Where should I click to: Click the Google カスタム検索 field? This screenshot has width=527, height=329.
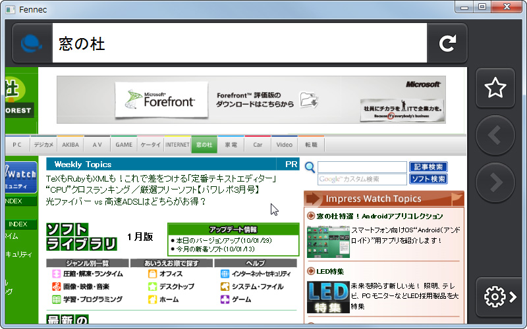362,179
